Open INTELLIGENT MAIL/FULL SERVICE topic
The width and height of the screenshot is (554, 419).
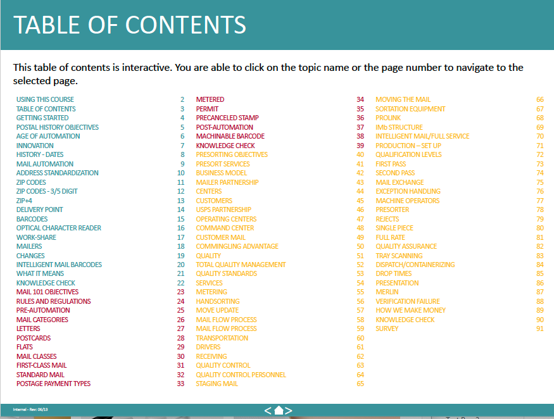422,136
